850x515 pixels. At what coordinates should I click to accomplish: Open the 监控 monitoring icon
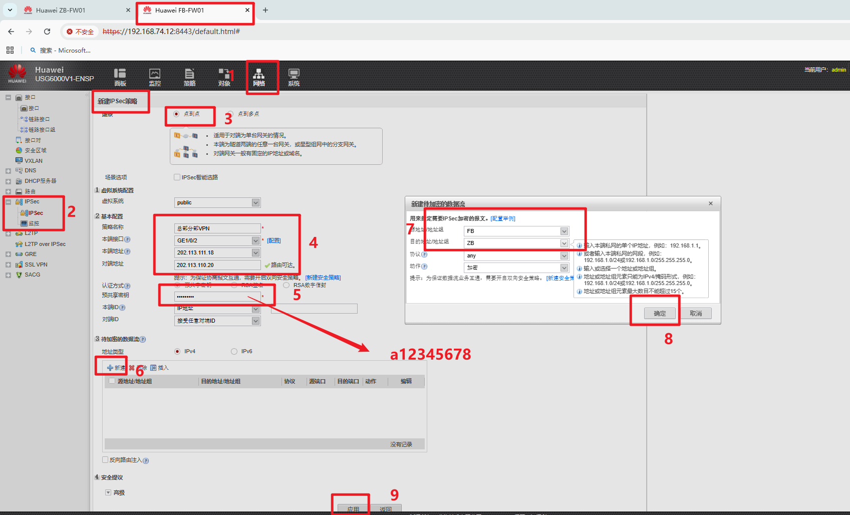point(155,77)
